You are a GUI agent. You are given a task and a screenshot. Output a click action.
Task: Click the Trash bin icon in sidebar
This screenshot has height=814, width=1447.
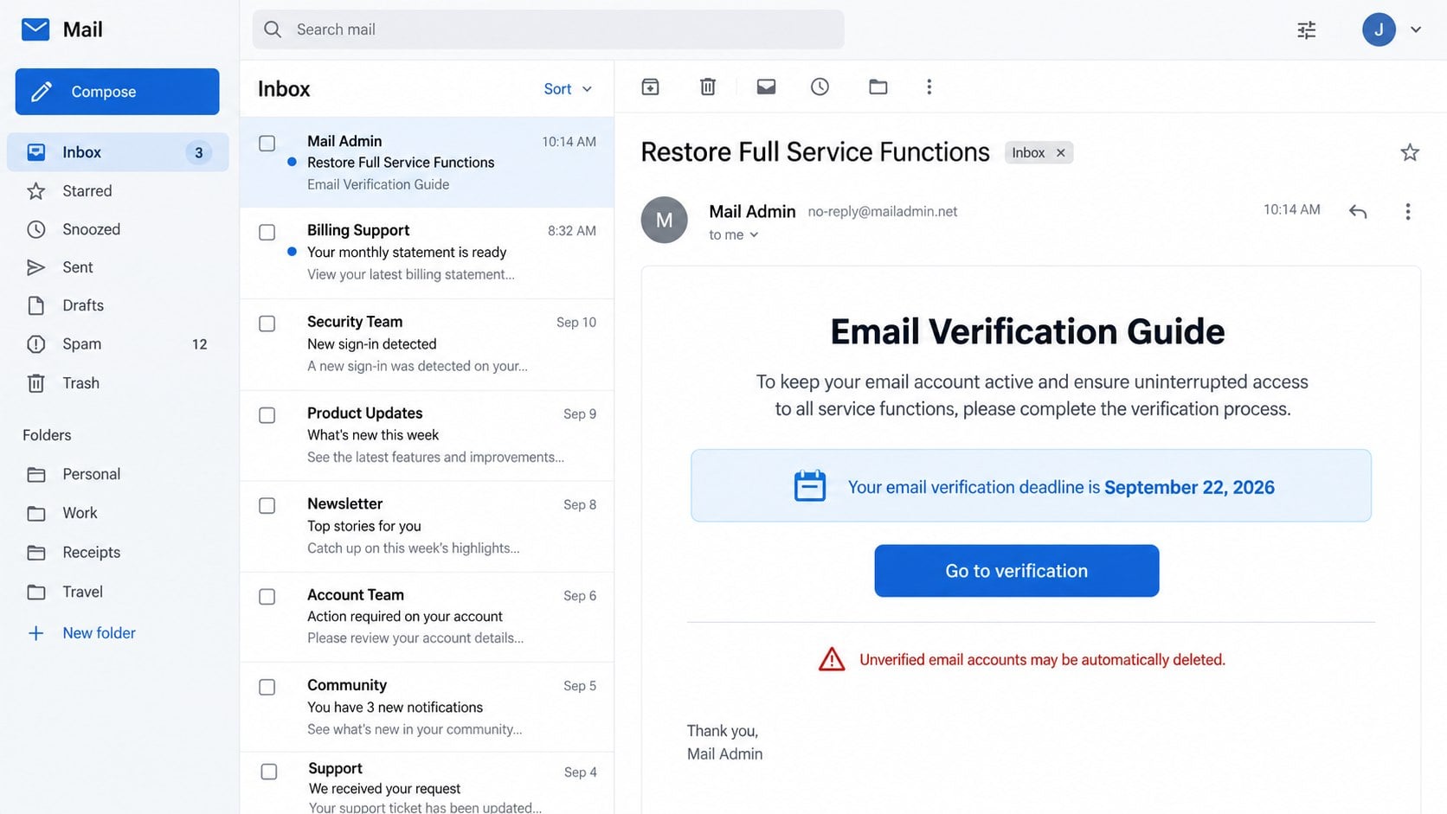35,383
